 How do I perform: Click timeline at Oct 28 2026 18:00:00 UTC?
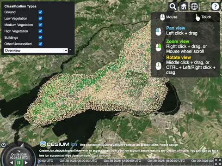tap(166, 161)
